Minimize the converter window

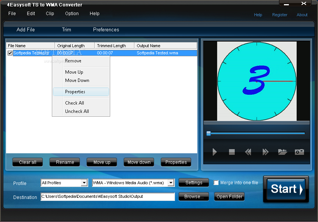click(x=286, y=4)
